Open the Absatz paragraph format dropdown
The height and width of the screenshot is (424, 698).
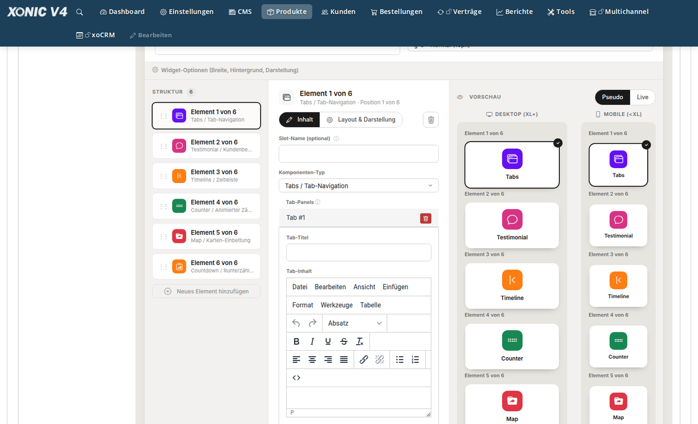pos(354,323)
